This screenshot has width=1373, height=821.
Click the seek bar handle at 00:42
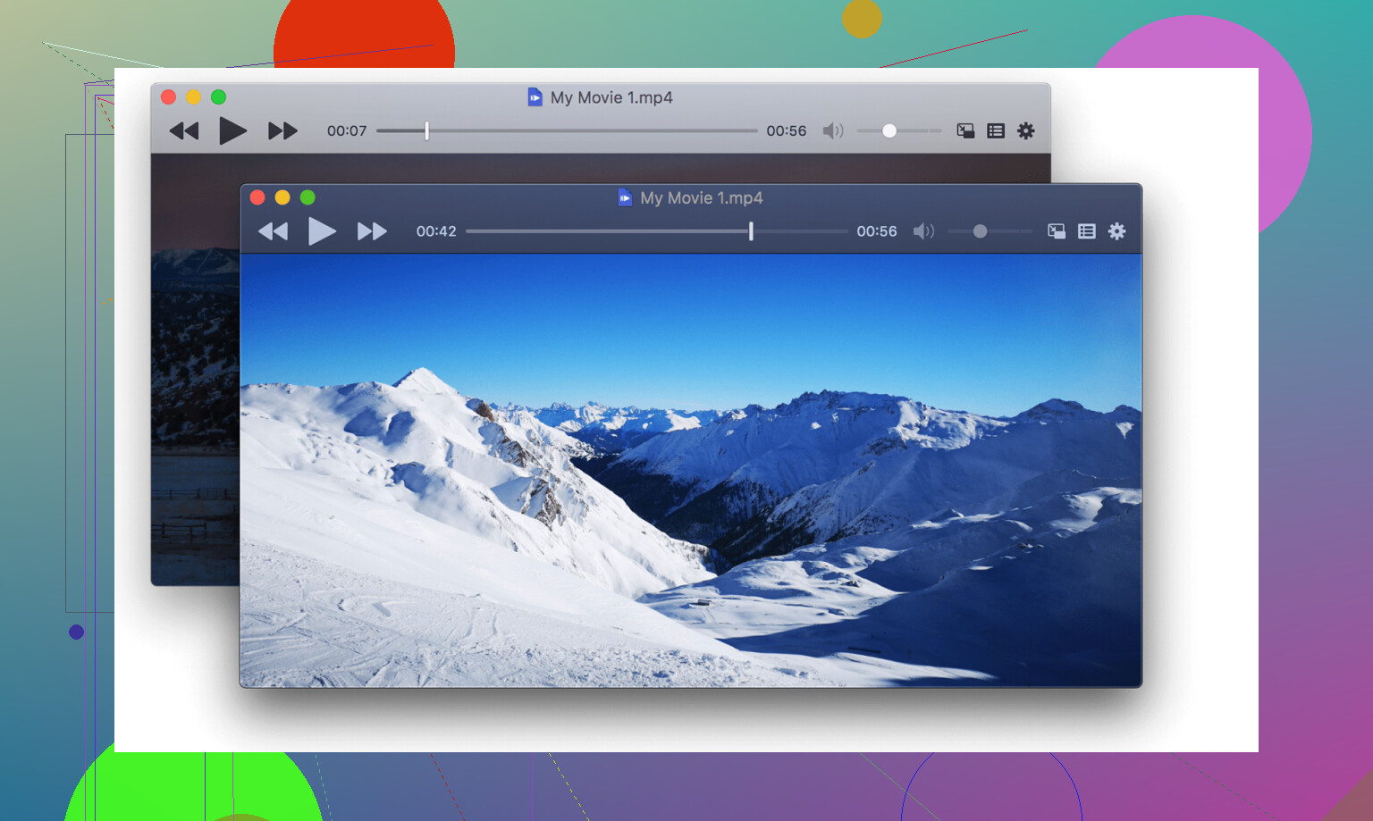click(x=751, y=231)
